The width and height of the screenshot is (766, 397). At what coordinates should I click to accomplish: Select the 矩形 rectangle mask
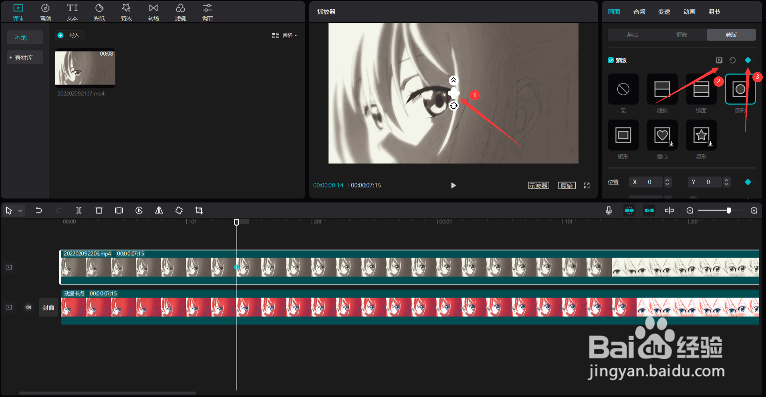tap(623, 135)
